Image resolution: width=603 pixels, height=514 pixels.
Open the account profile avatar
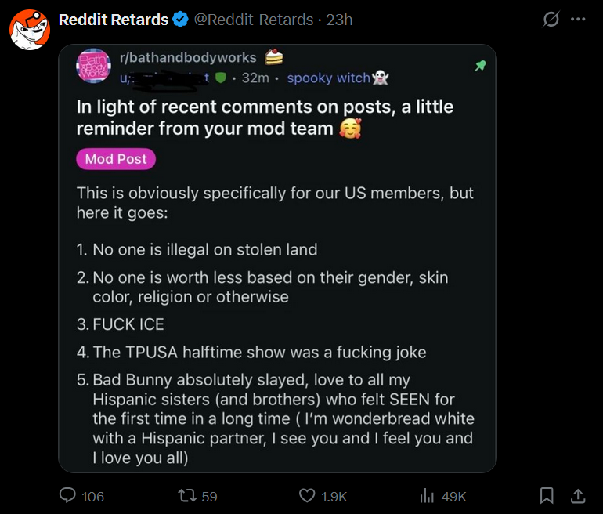coord(30,30)
